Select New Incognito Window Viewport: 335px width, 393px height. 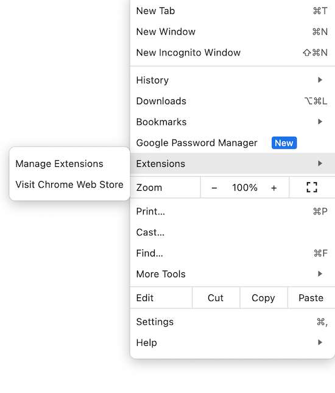point(233,52)
